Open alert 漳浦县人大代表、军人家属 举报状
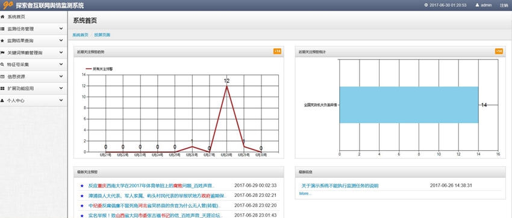 157,196
